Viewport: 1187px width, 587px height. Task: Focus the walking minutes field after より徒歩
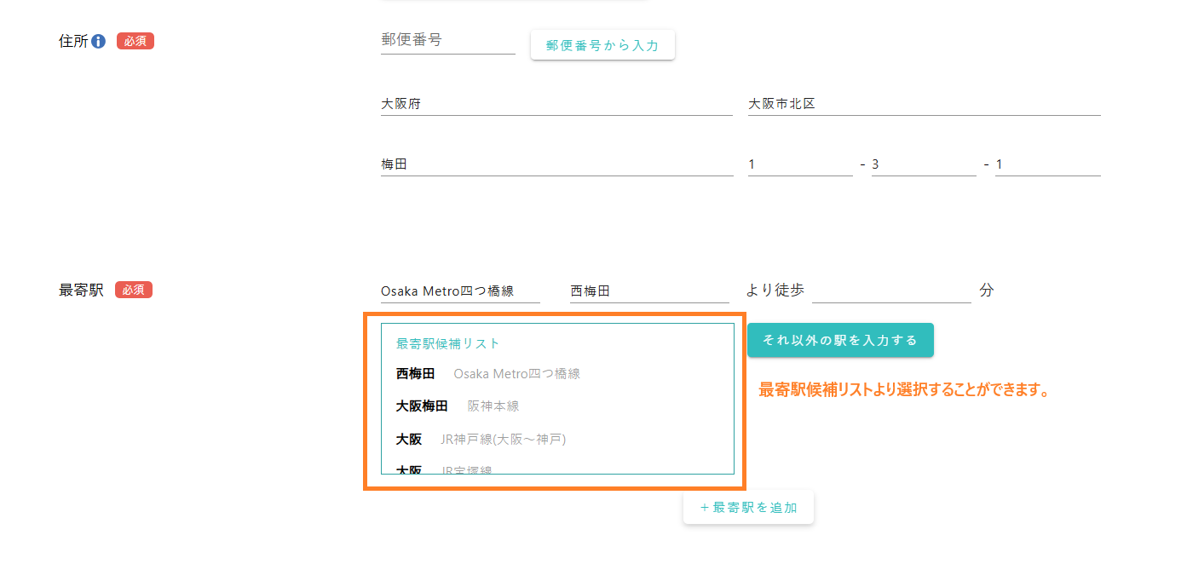point(890,291)
